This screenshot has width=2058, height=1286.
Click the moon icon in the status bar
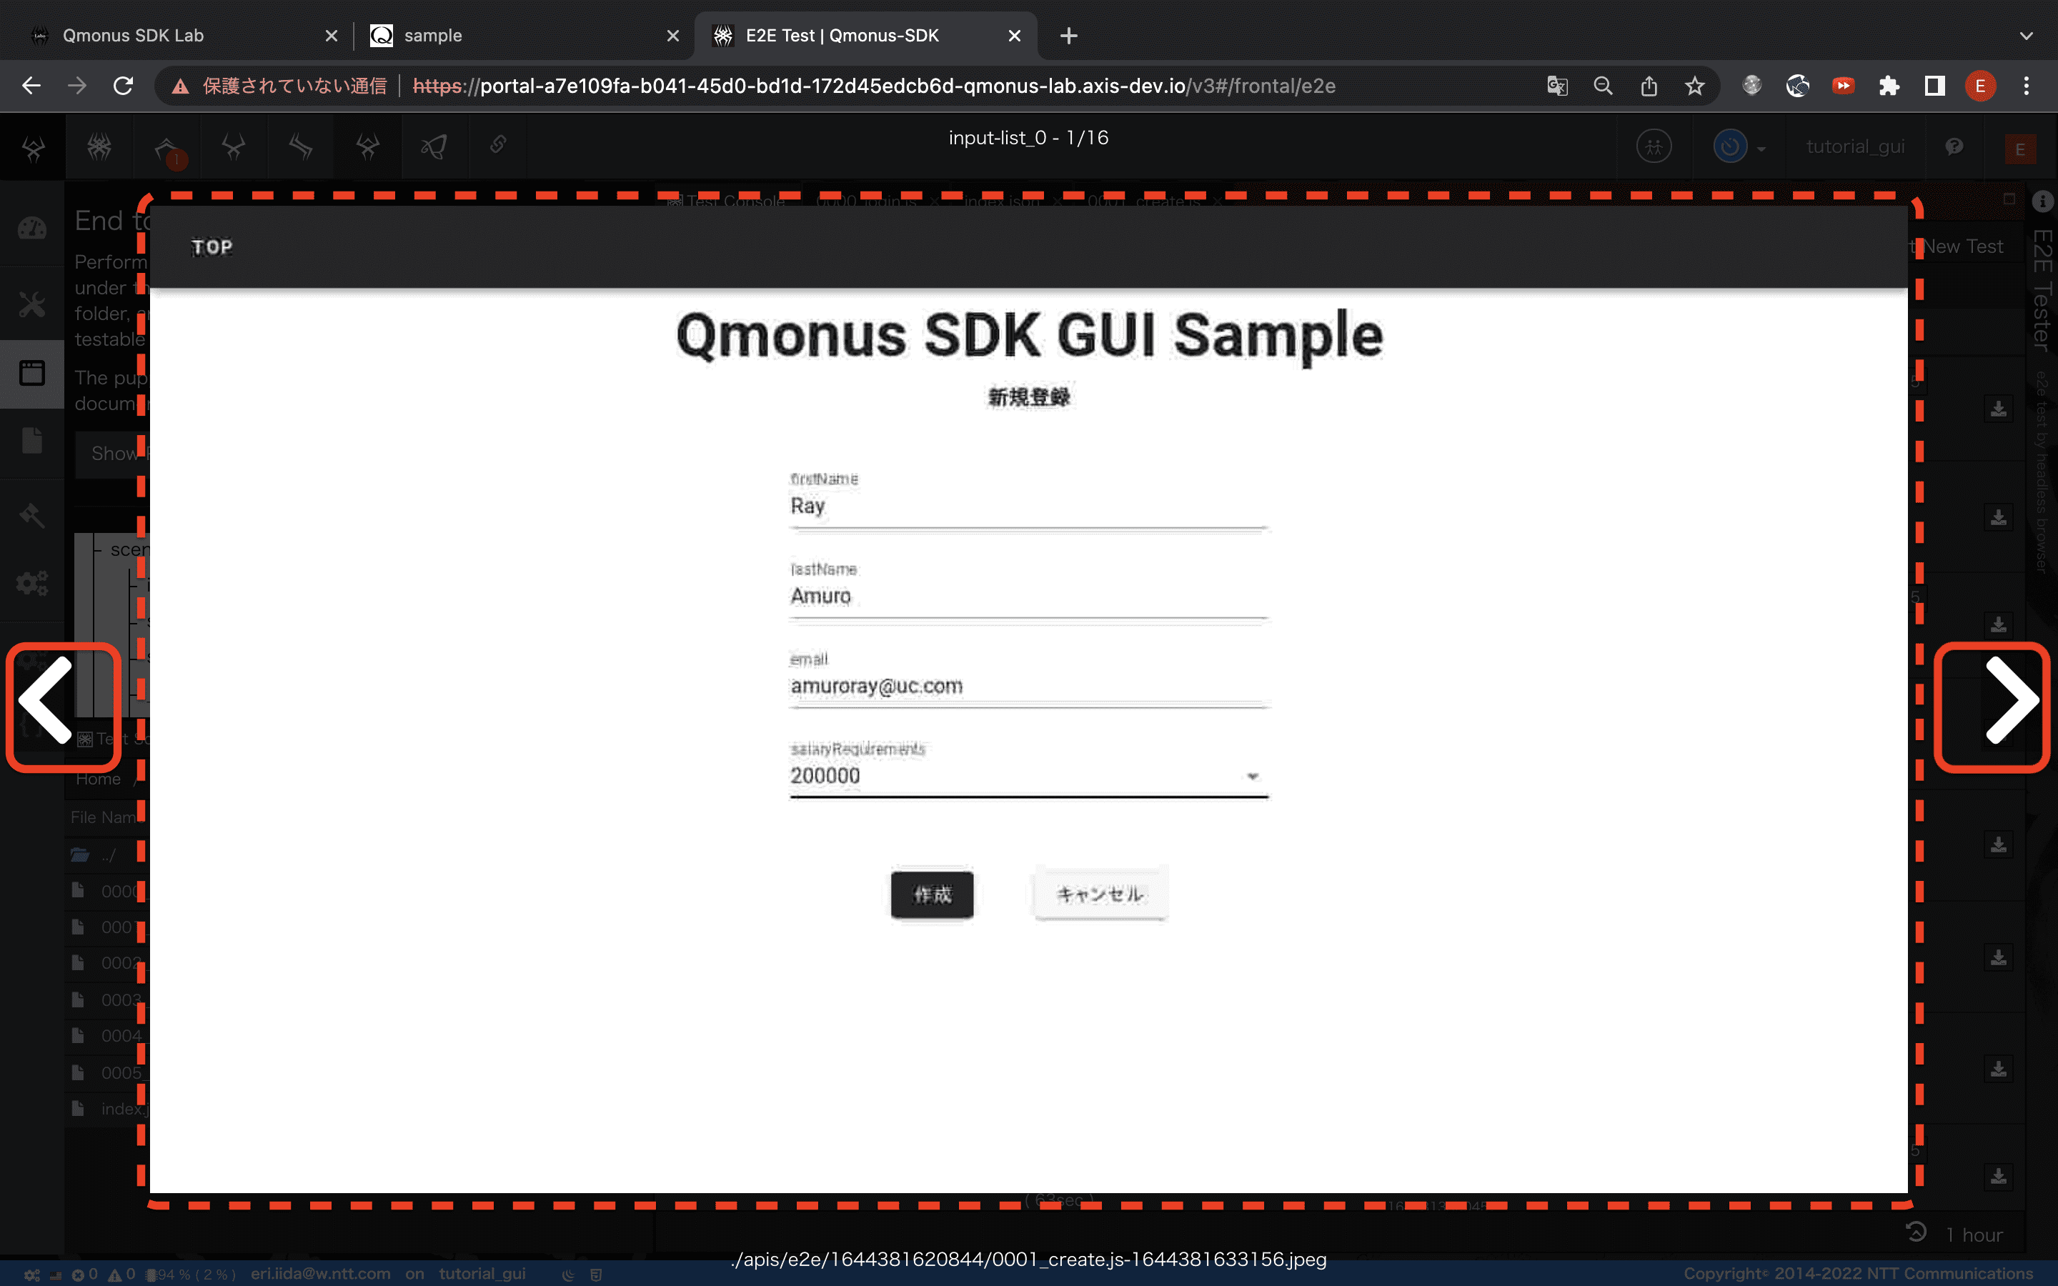point(569,1274)
